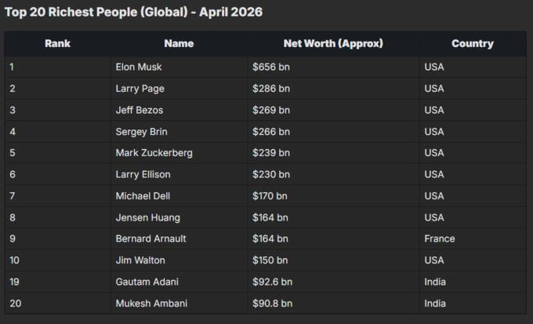Click the Rank column header
The width and height of the screenshot is (533, 324).
click(57, 44)
